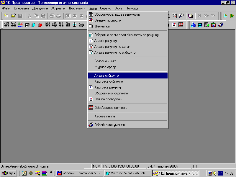Viewport: 236px width, 177px height.
Task: Click the cyan cube toolbar icon
Action: (200, 25)
